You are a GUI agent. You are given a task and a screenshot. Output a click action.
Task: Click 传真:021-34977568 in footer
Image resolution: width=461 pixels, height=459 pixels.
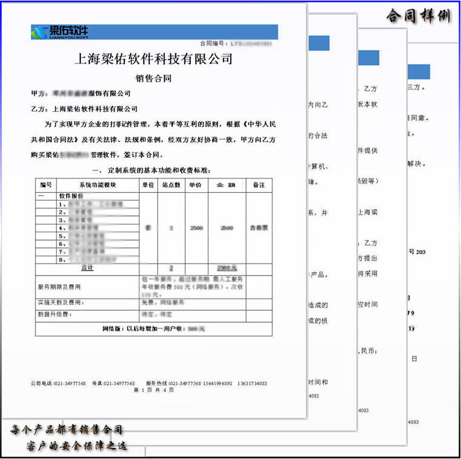114,383
